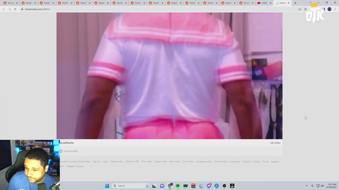Bookmark this page with the star icon
The height and width of the screenshot is (190, 339).
[x=306, y=9]
